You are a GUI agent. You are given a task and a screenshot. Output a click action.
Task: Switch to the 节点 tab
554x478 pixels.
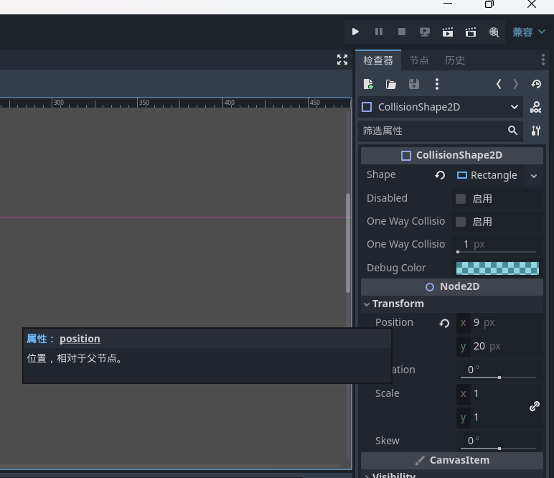coord(419,60)
